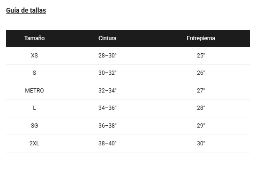Select the METRO size cell
The width and height of the screenshot is (256, 172).
tap(34, 91)
